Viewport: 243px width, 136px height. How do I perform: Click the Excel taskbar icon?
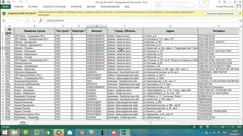125,133
